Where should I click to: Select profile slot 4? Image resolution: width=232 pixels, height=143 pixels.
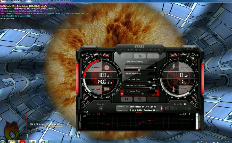pyautogui.click(x=180, y=109)
